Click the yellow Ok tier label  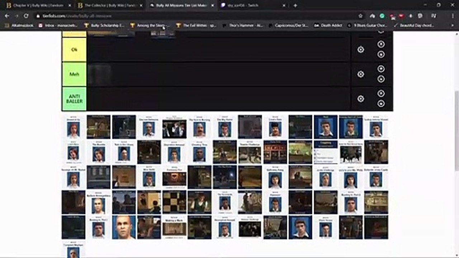pos(74,49)
